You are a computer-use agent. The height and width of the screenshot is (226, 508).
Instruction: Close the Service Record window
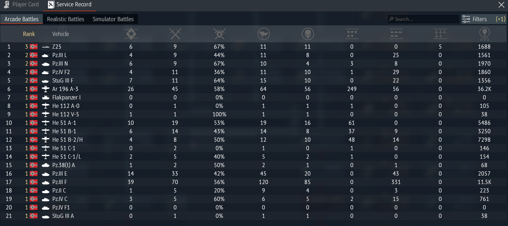(501, 5)
